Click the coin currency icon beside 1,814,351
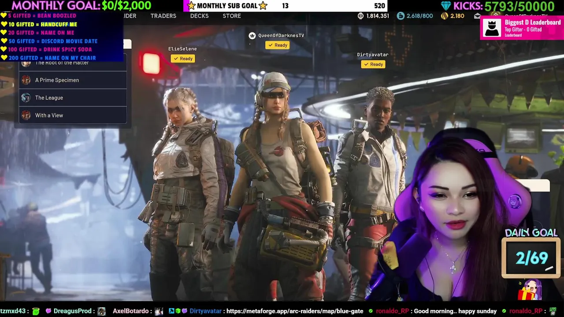The width and height of the screenshot is (564, 317). [x=360, y=16]
